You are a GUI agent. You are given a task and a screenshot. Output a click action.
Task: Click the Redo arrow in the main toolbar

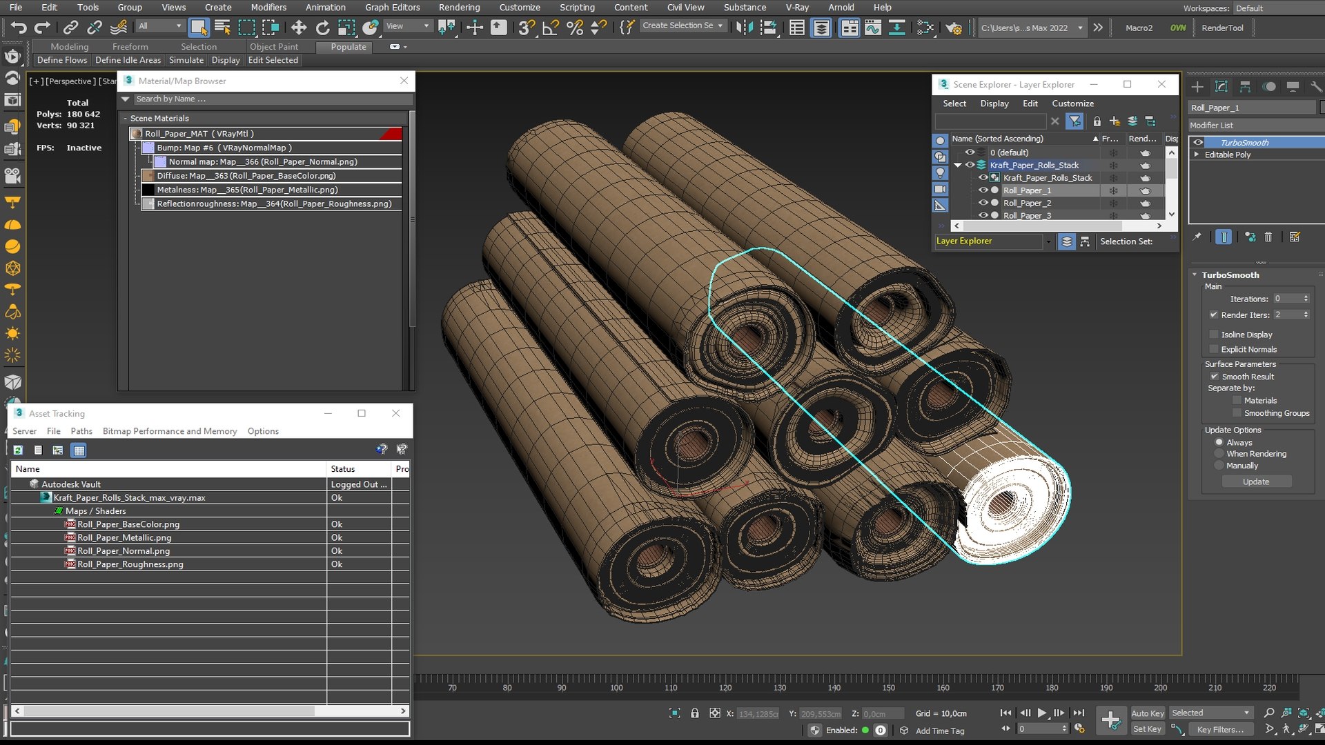pyautogui.click(x=43, y=28)
